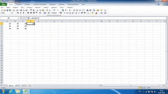Open the Calibri font name dropdown
168x94 pixels.
[x=10, y=13]
